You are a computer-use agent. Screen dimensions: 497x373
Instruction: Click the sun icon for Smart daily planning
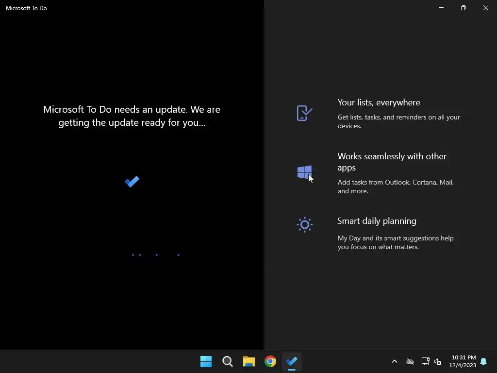tap(305, 224)
